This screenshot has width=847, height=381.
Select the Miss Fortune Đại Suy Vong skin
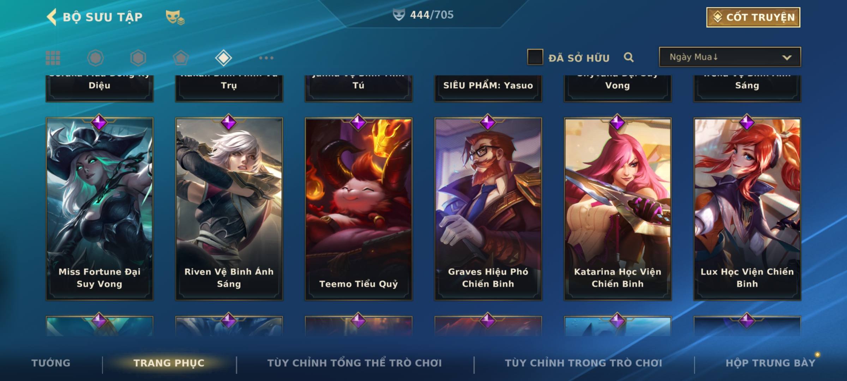click(x=100, y=209)
